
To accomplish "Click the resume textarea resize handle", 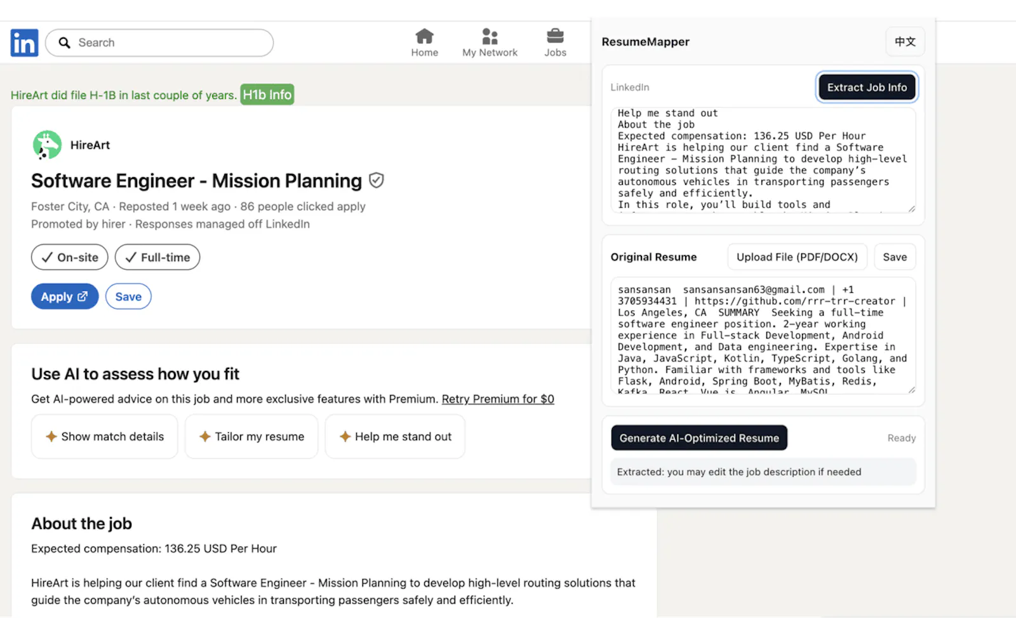I will click(x=911, y=390).
